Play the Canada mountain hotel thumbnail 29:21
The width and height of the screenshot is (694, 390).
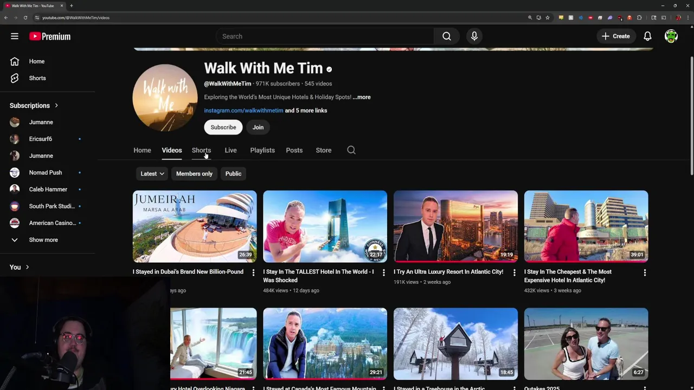coord(325,344)
